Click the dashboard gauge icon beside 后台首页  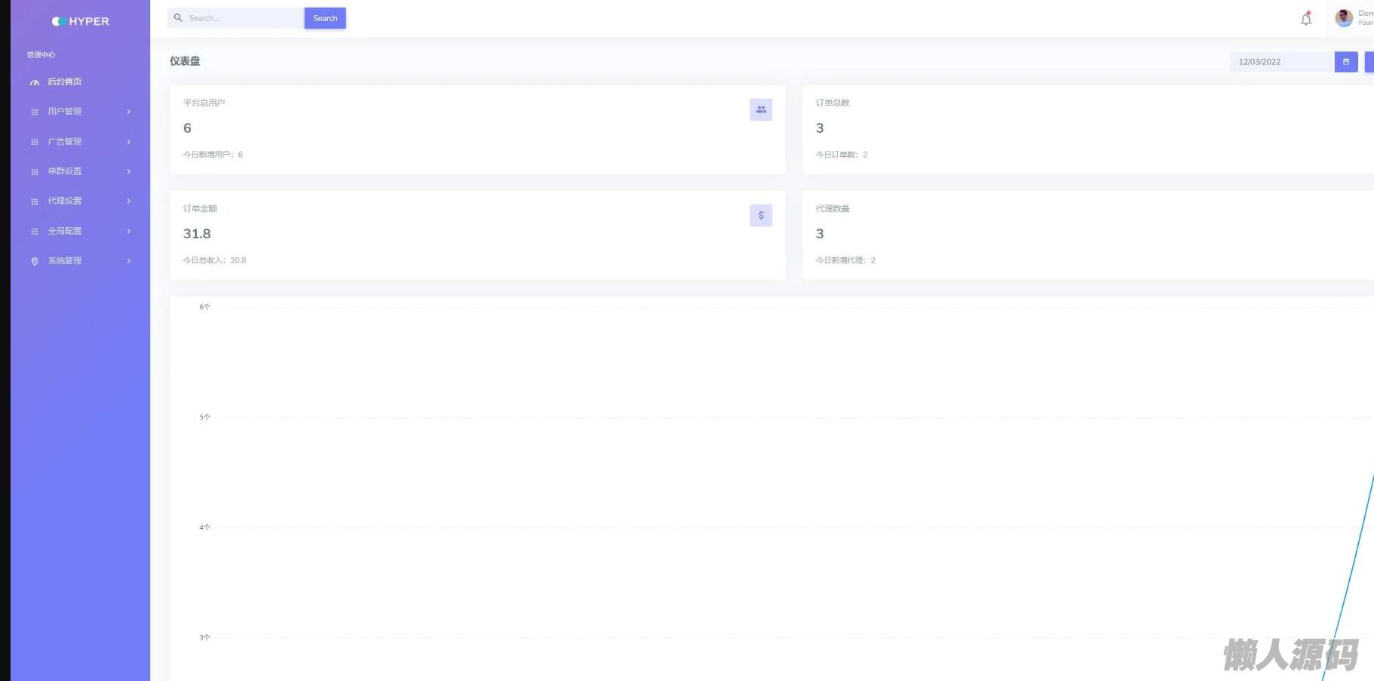coord(35,82)
